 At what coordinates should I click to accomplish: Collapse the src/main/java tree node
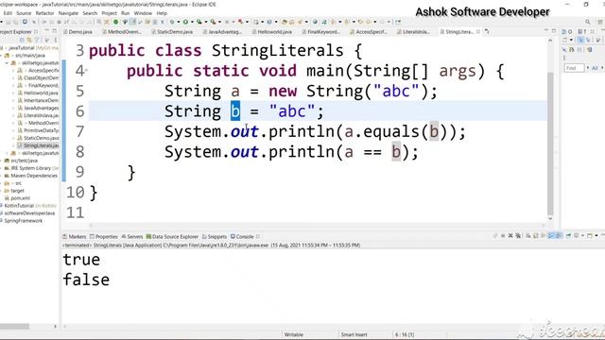tap(2, 56)
